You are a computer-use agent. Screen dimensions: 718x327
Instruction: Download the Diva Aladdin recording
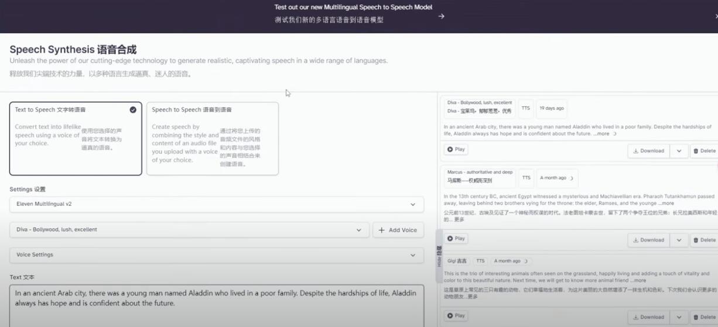tap(649, 151)
